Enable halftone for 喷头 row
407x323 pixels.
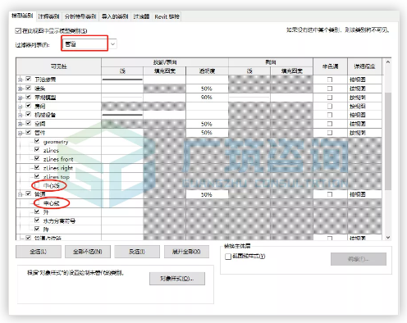click(x=330, y=89)
